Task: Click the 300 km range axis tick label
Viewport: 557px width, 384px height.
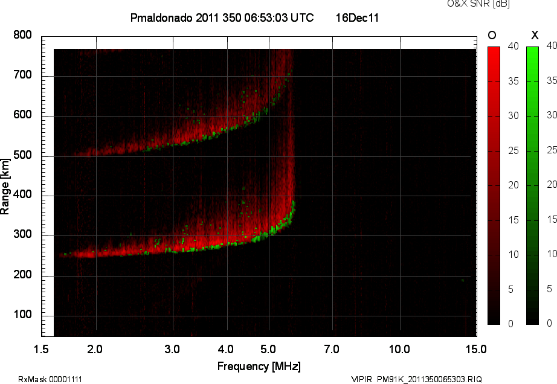Action: 22,234
